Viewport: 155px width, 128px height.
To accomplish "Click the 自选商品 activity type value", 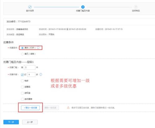I will 20,34.
